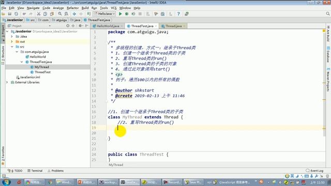Screen dimensions: 331x186
Task: Open the File menu
Action: click(x=4, y=8)
